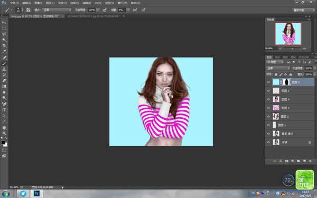Select the Clone Stamp tool
Viewport: 317px width, 198px height.
[4, 69]
